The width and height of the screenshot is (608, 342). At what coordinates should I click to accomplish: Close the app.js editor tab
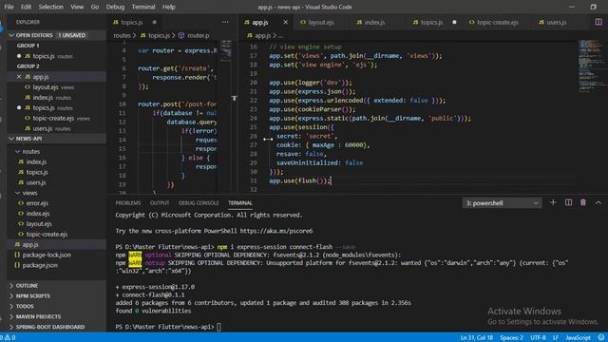[285, 23]
